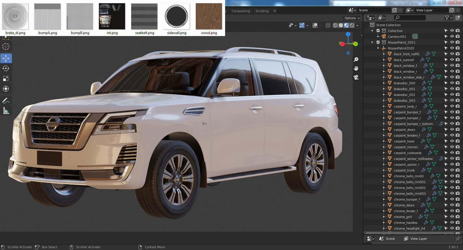Uncheck the Collection checkbox
This screenshot has height=250, width=463.
coord(378,31)
